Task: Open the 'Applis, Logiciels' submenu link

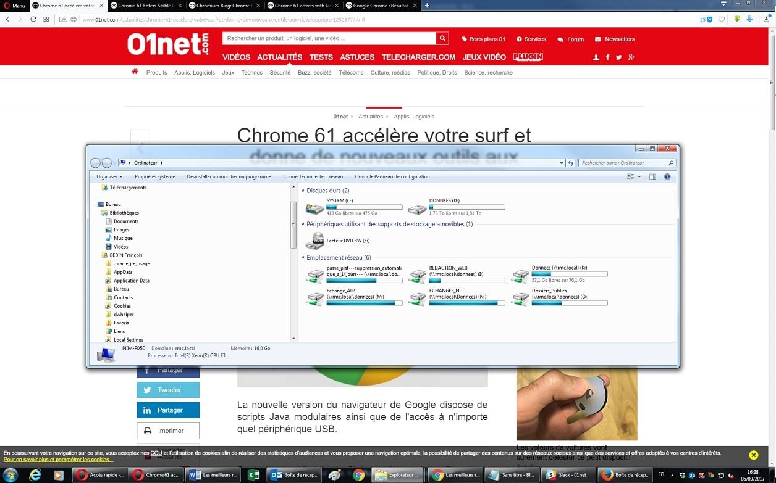Action: pos(195,73)
